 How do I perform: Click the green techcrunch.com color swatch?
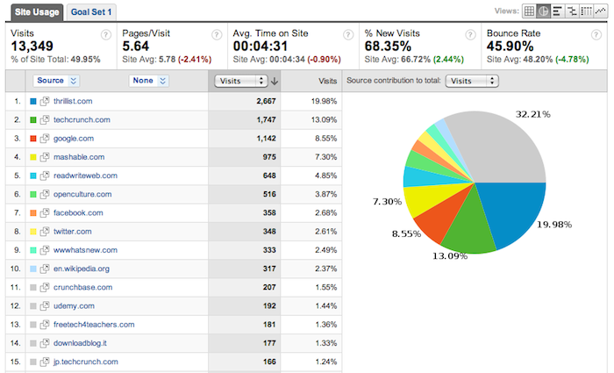pos(33,120)
